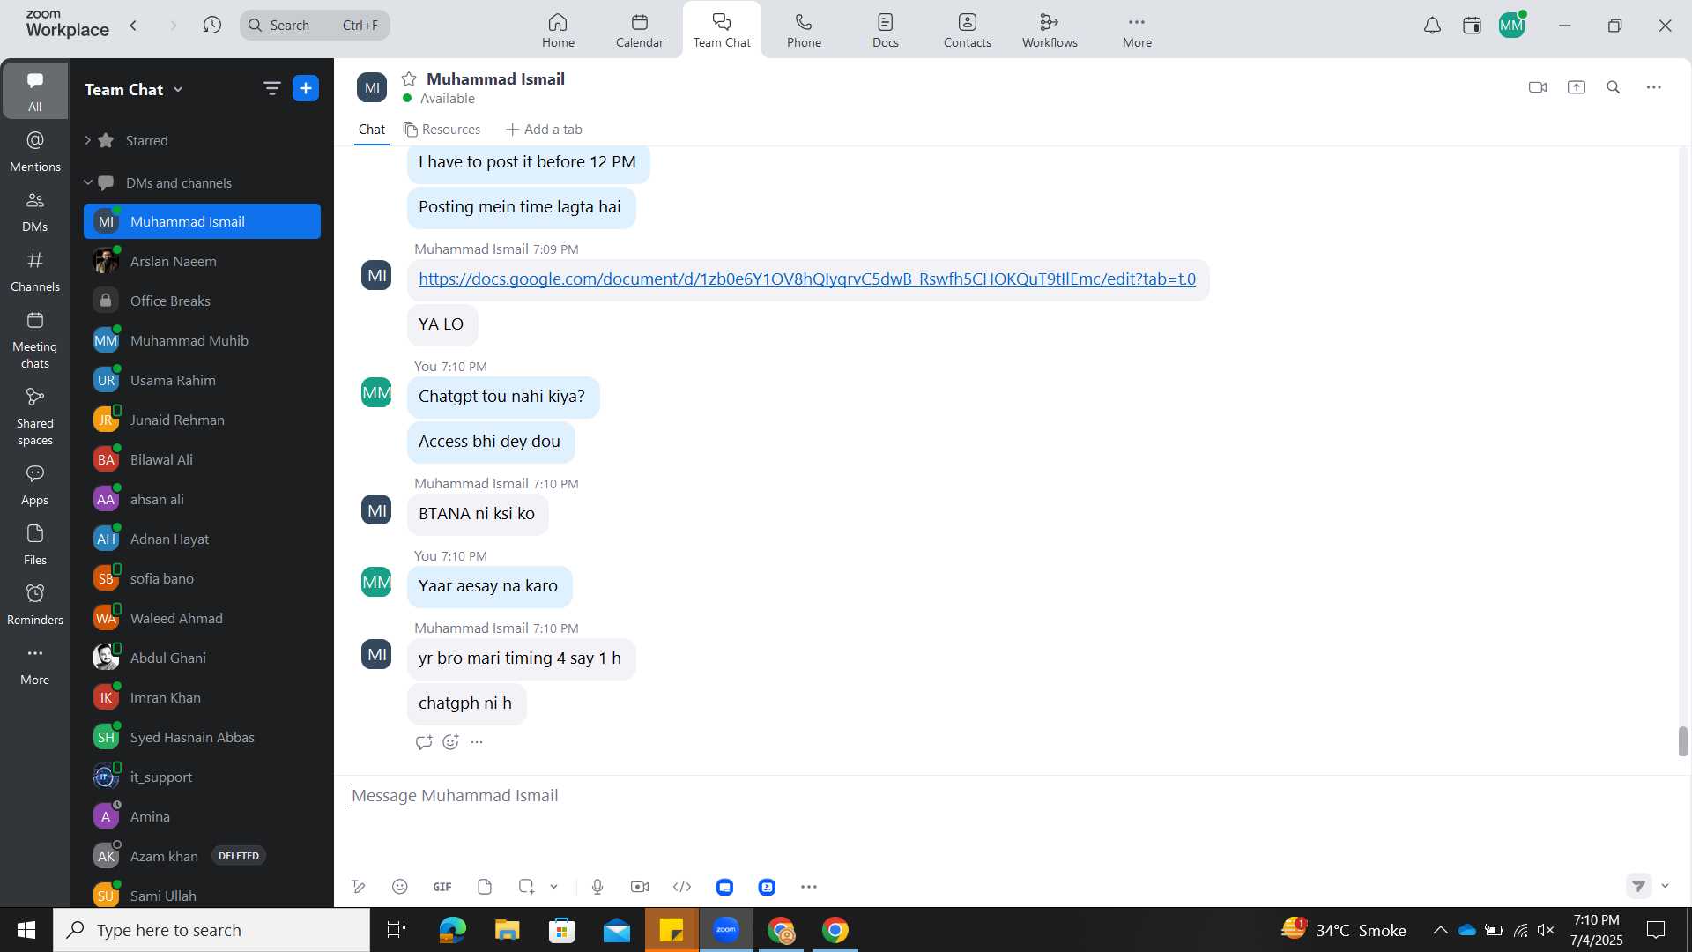This screenshot has width=1692, height=952.
Task: Open notifications bell in top bar
Action: point(1433,26)
